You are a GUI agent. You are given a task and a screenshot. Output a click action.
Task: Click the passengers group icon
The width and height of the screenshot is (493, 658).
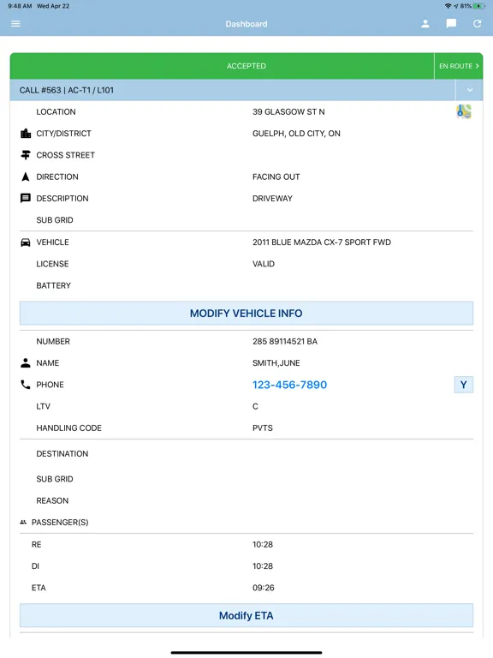23,522
